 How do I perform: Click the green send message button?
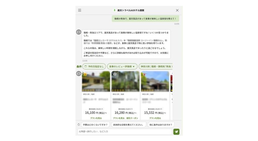coord(176,132)
